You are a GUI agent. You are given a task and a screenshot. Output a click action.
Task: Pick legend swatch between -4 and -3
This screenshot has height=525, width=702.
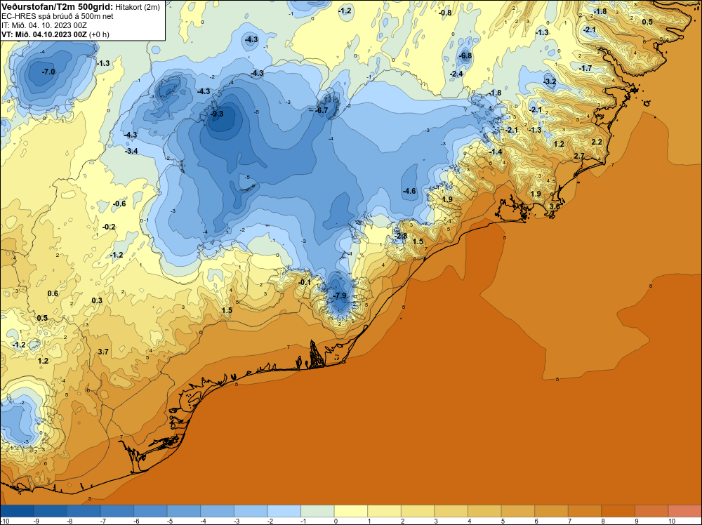tap(218, 511)
